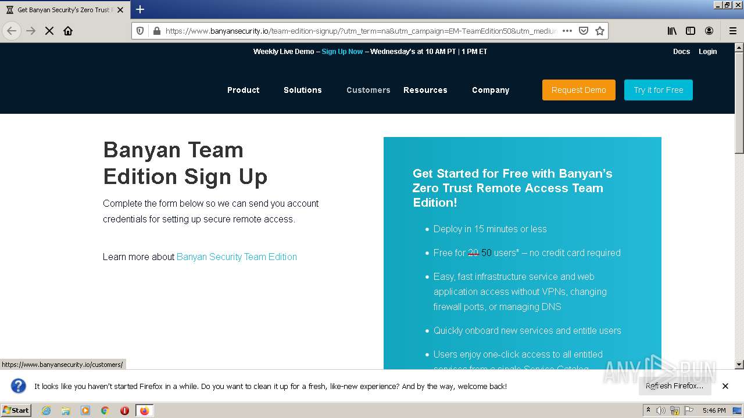Show site security padlock info
The width and height of the screenshot is (744, 418).
[156, 31]
